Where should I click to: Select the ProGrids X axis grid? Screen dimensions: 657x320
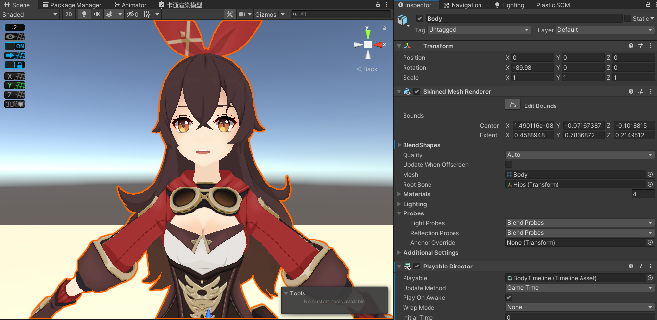(x=15, y=76)
